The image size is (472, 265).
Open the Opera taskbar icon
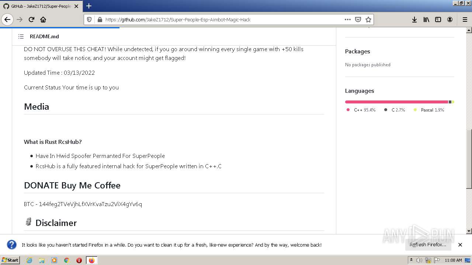tap(79, 260)
